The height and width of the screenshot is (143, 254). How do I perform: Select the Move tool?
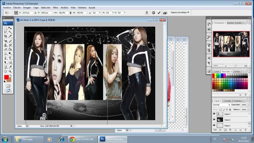[x=10, y=28]
